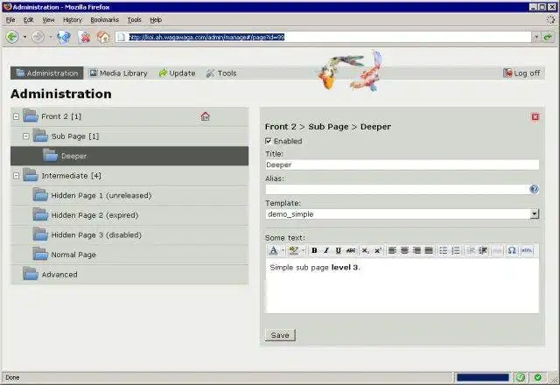Select Hidden Page 3 (disabled)
Viewport: 560px width, 385px height.
[x=96, y=235]
